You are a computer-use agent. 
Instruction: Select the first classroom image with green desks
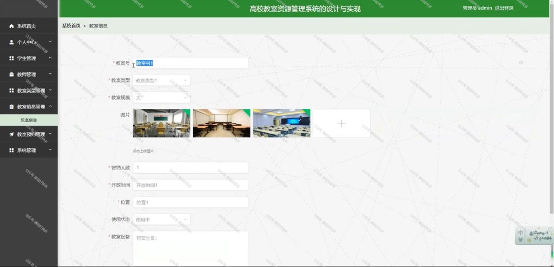click(161, 124)
